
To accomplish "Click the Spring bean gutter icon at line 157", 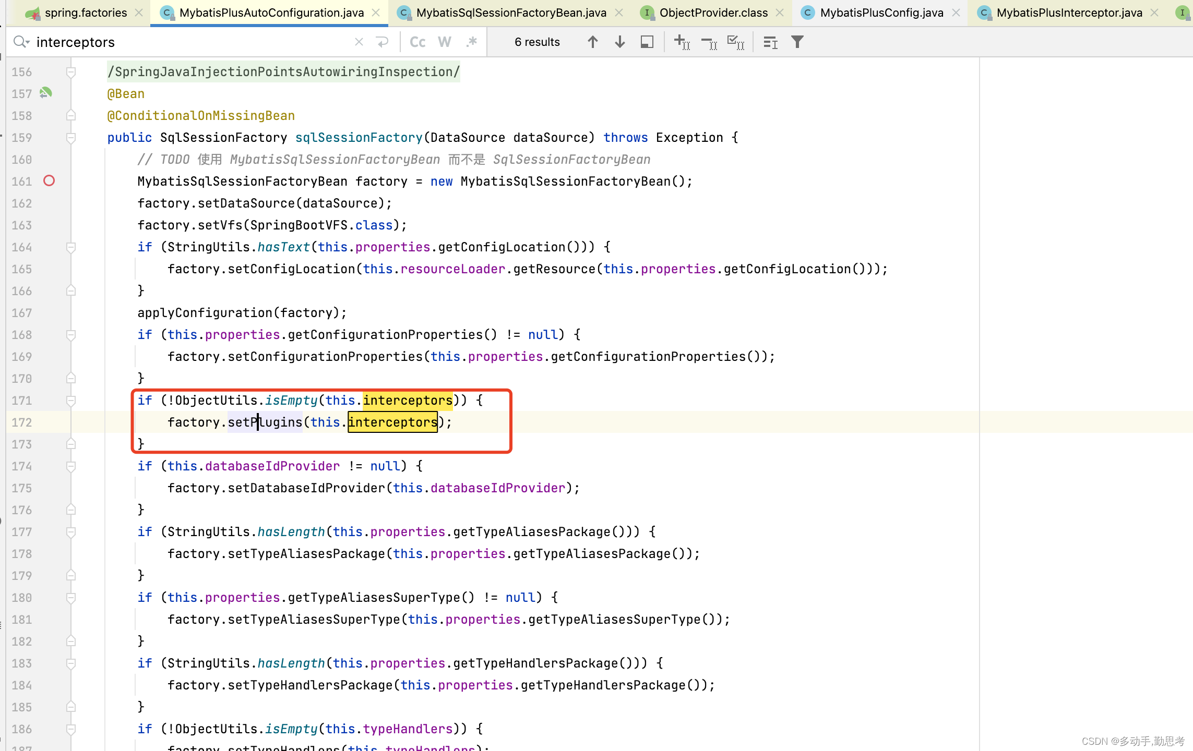I will point(46,93).
